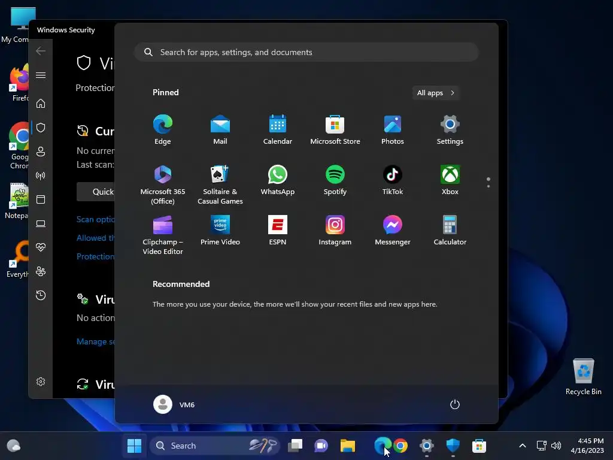The width and height of the screenshot is (613, 460).
Task: Click the Start menu search field
Action: [306, 52]
